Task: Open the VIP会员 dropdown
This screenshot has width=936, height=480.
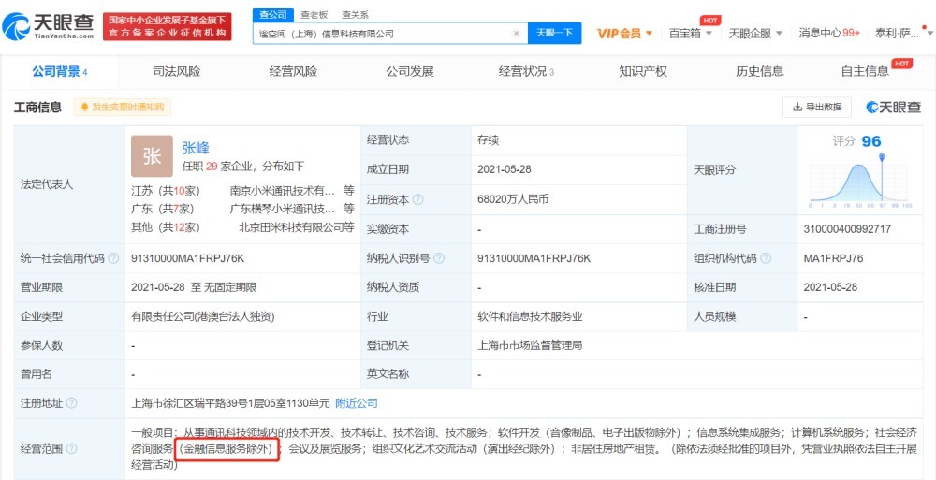Action: (624, 34)
